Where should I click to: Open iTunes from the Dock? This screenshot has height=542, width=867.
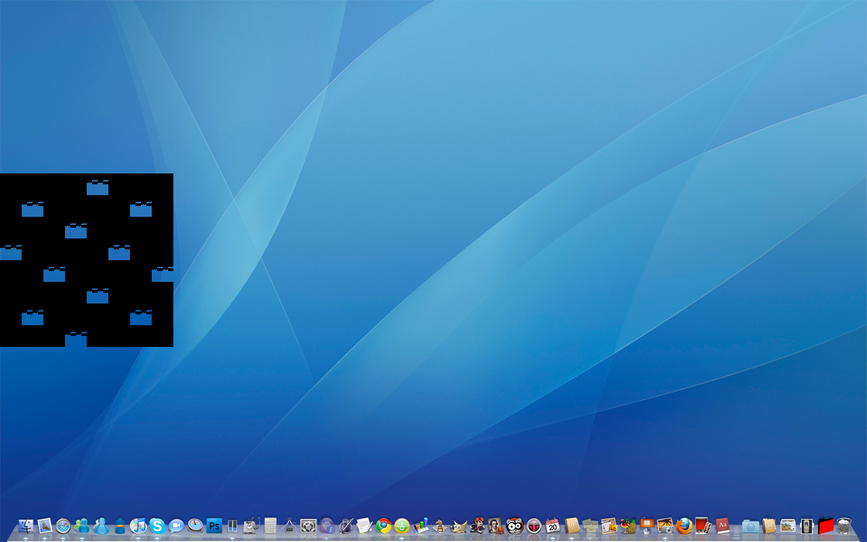[139, 525]
